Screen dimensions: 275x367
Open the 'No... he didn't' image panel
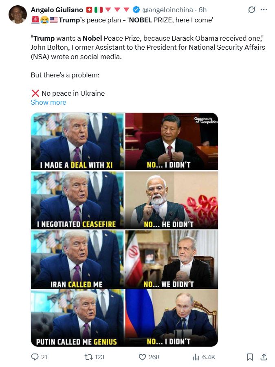pyautogui.click(x=172, y=200)
